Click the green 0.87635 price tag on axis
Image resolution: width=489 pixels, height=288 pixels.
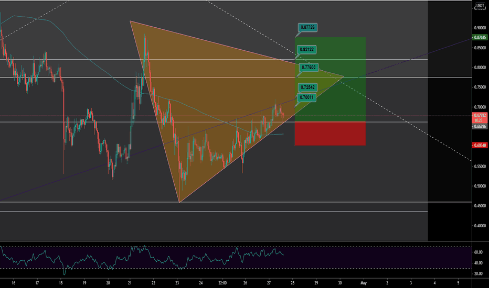click(480, 37)
